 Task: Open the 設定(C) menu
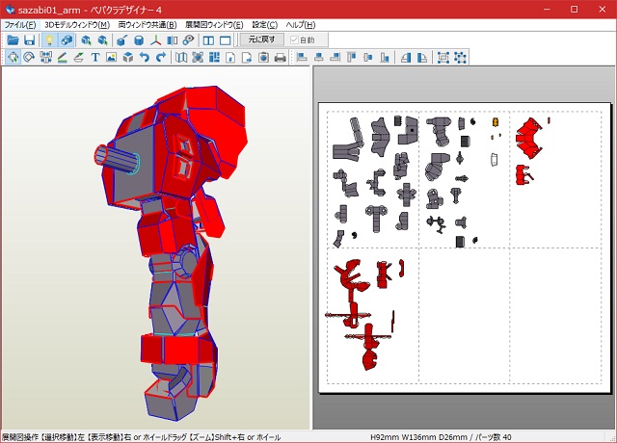(265, 25)
